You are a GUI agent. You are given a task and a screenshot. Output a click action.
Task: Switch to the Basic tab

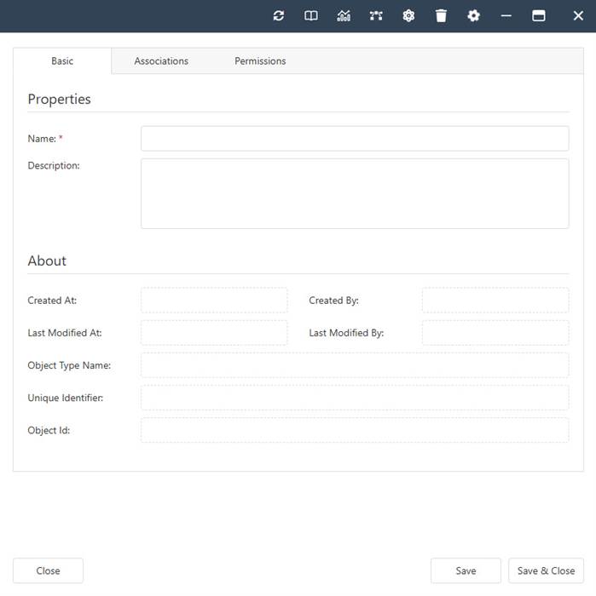[x=62, y=60]
